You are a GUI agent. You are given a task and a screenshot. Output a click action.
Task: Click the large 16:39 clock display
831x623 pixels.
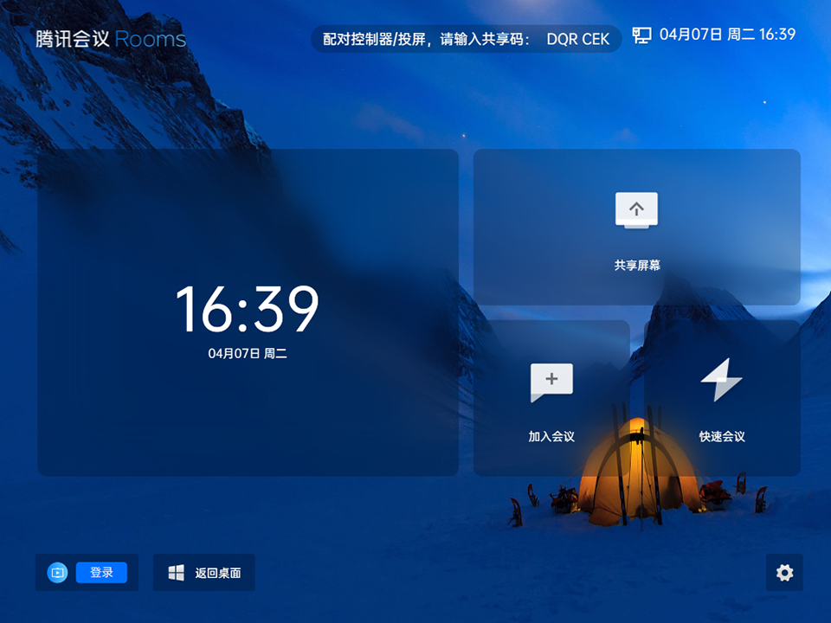click(x=248, y=309)
